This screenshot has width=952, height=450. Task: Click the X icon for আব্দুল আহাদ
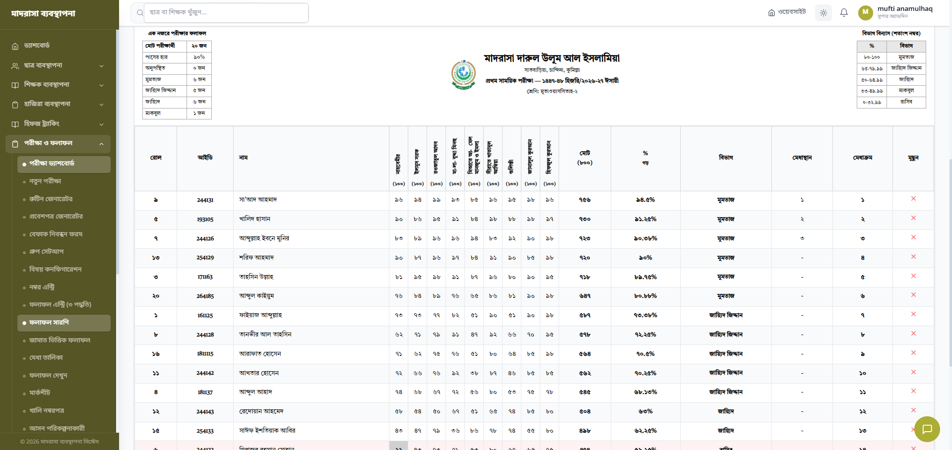click(913, 391)
